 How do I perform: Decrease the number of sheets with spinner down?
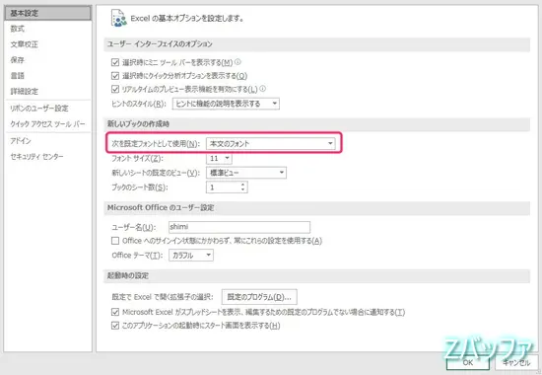pyautogui.click(x=243, y=189)
